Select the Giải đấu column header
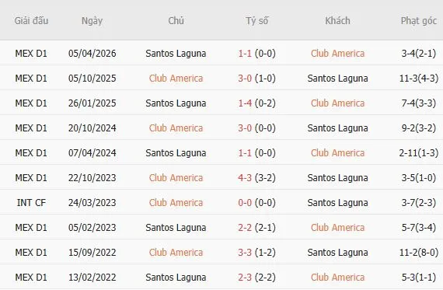This screenshot has height=290, width=443. pos(31,21)
